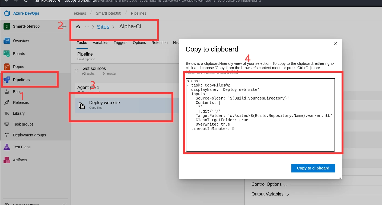The image size is (382, 205).
Task: Open the Releases rocket icon
Action: 7,102
